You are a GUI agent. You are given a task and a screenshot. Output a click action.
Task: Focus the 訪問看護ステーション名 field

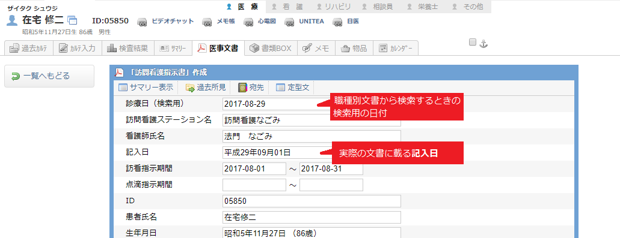(x=312, y=120)
